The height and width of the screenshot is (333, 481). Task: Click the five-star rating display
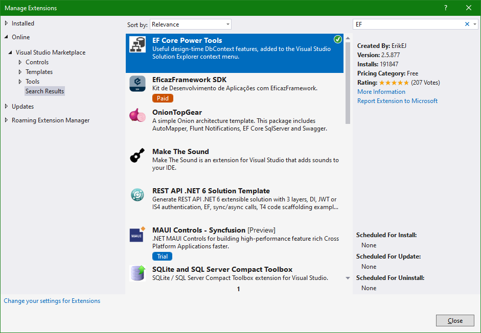[394, 83]
